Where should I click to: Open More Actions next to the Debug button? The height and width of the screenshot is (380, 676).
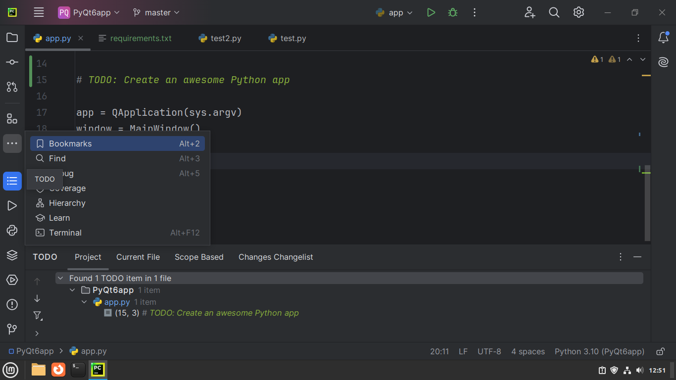click(475, 12)
